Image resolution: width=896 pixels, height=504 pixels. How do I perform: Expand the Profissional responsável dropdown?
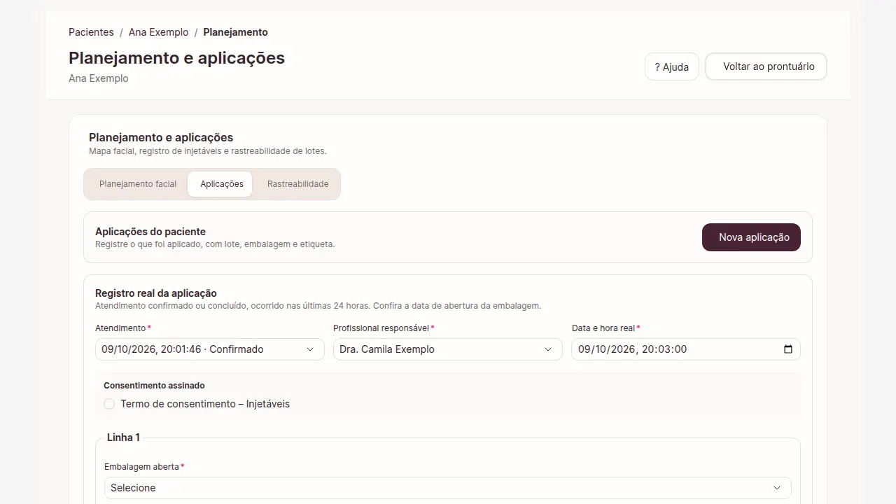(448, 349)
